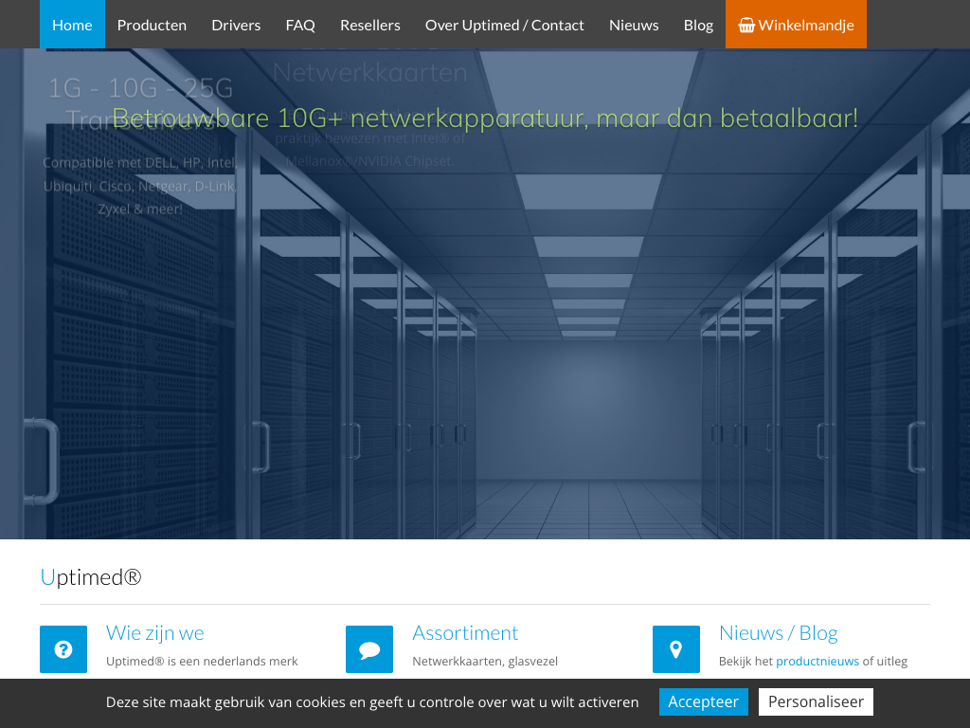Open Over Uptimed / Contact page
The height and width of the screenshot is (728, 970).
click(x=504, y=24)
